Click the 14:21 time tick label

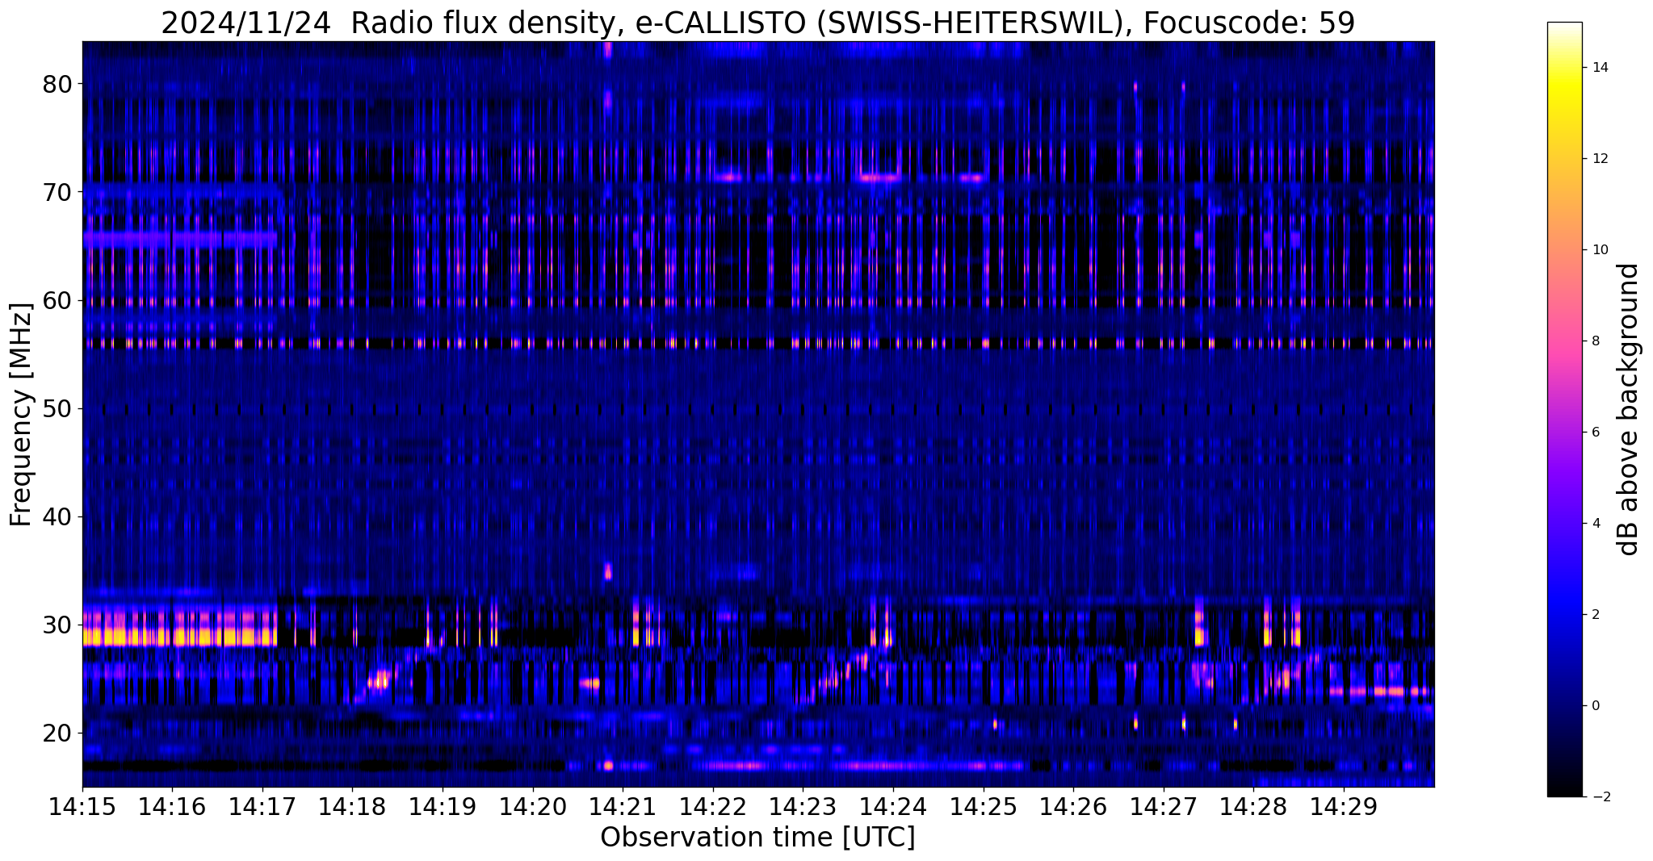[623, 807]
